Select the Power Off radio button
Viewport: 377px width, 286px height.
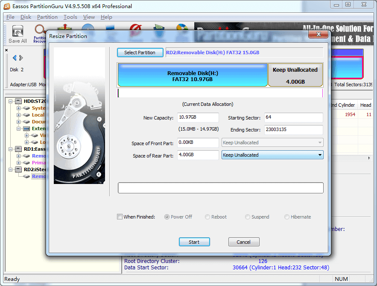click(x=167, y=217)
